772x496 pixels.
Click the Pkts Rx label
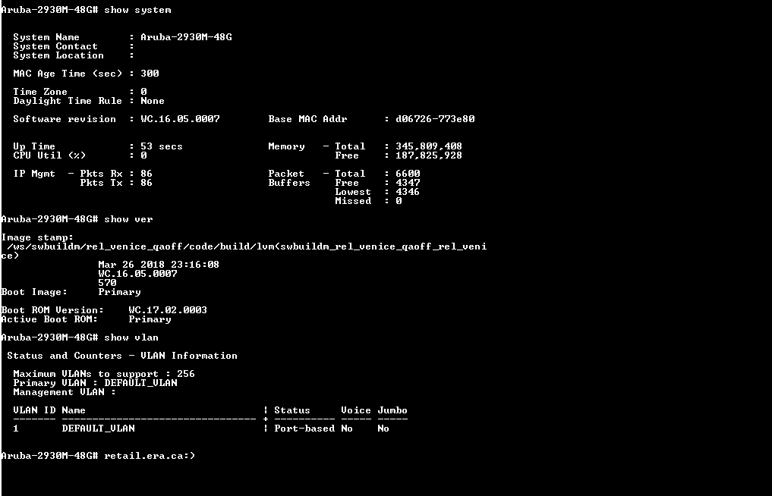[x=101, y=174]
